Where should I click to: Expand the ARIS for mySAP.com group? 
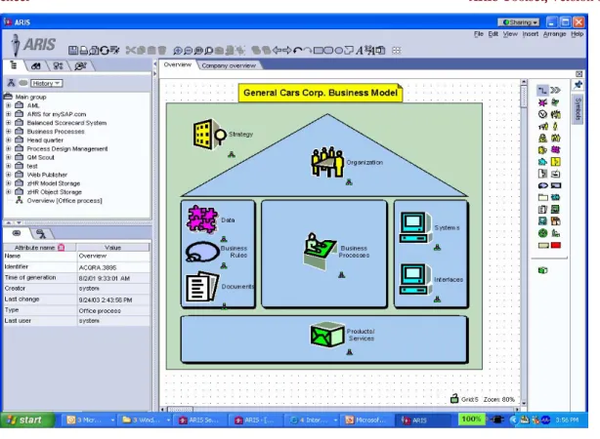[9, 114]
